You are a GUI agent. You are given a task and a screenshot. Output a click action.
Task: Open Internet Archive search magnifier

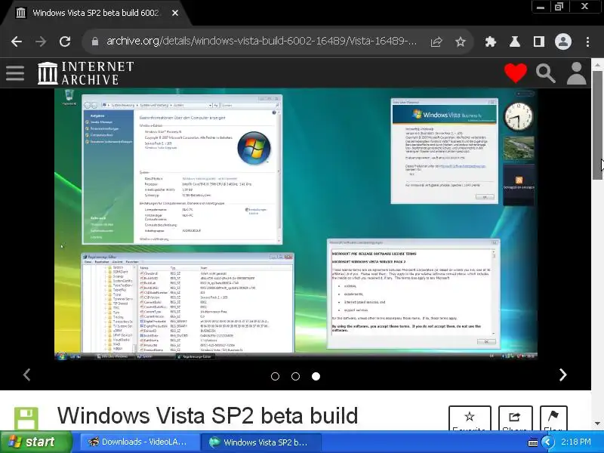coord(546,73)
